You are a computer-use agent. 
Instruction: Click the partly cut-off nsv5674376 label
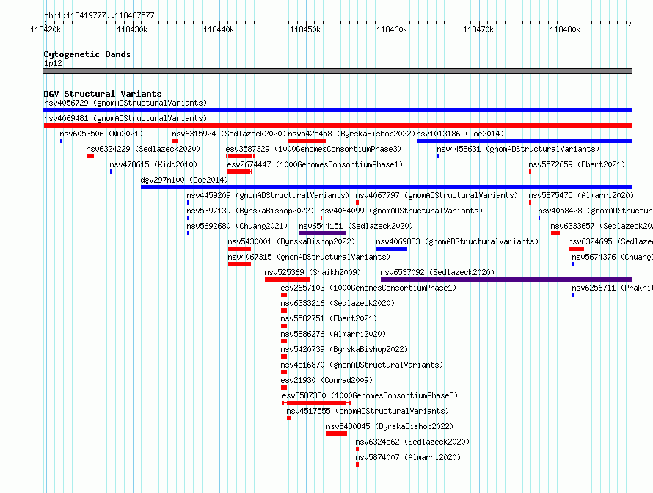[x=612, y=257]
